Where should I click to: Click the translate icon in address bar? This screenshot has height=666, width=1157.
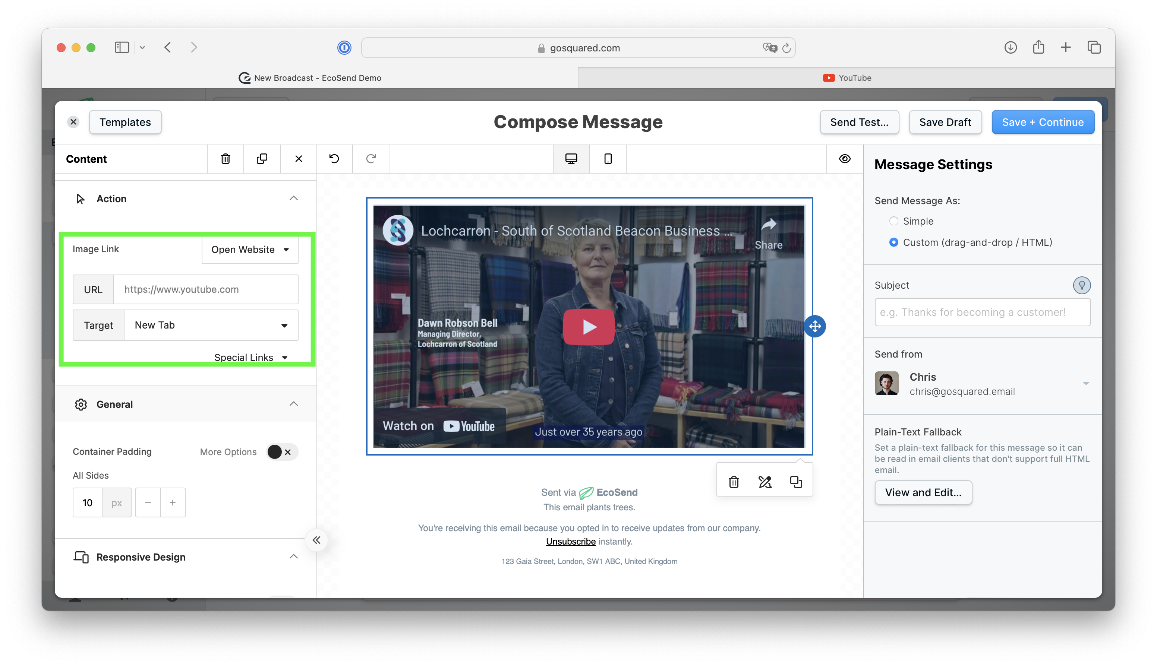click(769, 48)
